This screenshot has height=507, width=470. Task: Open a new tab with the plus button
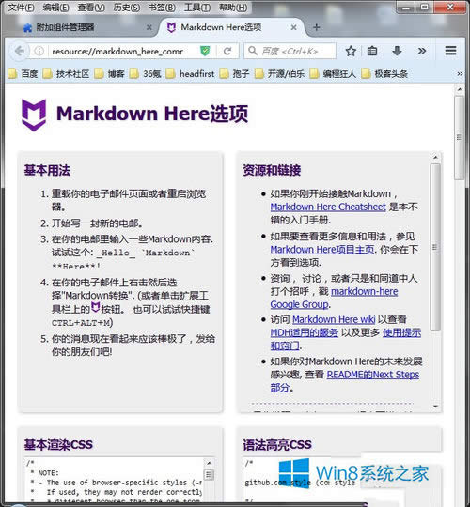point(316,28)
